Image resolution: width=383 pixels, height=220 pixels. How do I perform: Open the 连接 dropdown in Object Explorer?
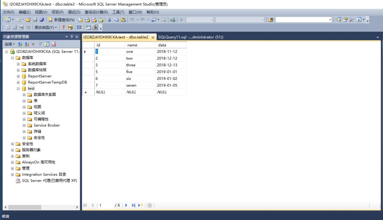[10, 44]
